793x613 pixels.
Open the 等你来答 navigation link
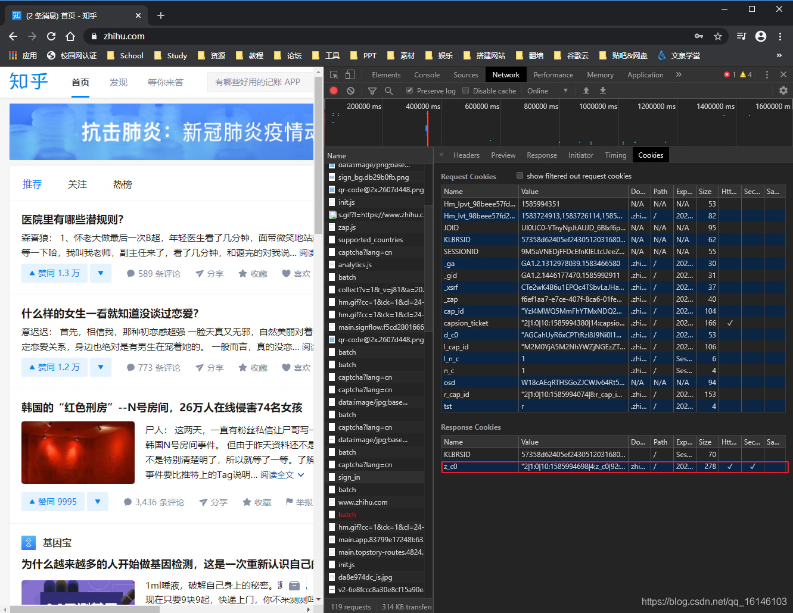[166, 82]
